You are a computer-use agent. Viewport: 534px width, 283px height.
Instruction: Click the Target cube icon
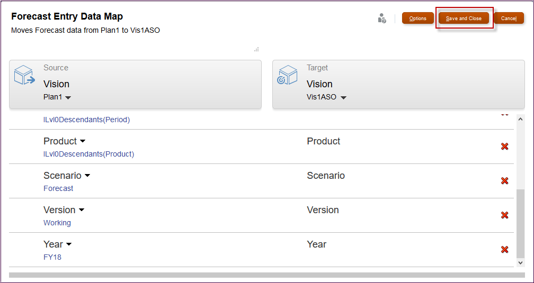coord(288,75)
